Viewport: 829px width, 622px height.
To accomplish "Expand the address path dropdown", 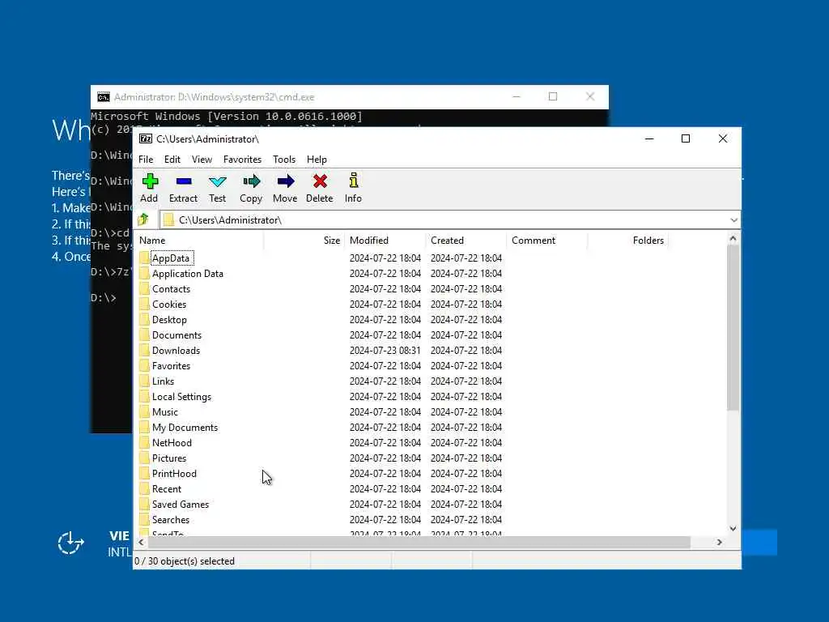I will (733, 220).
